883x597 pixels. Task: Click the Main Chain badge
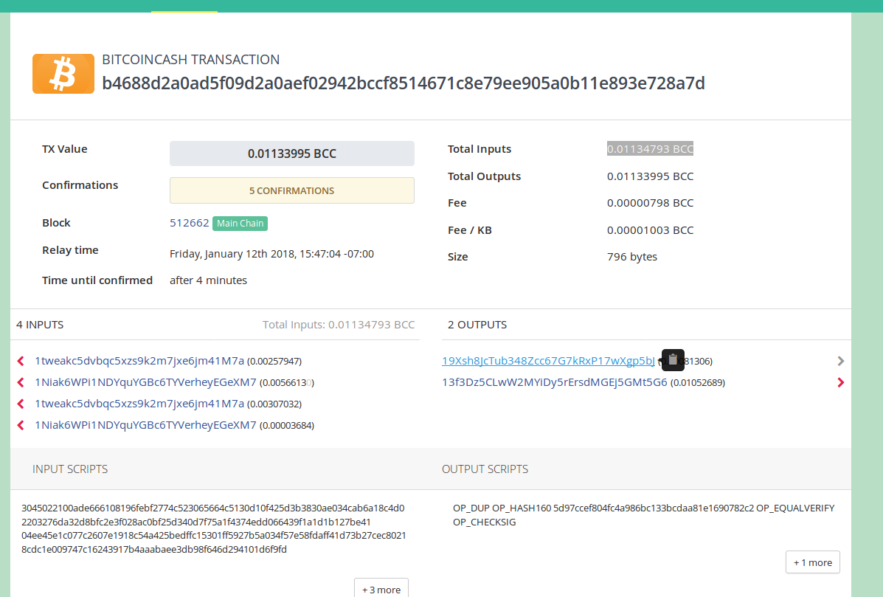(x=240, y=224)
